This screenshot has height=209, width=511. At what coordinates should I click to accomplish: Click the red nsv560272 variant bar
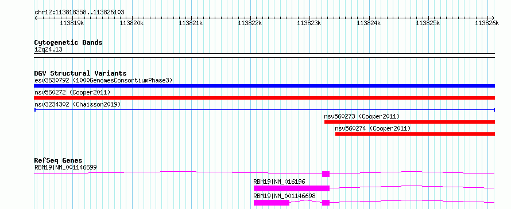click(264, 98)
